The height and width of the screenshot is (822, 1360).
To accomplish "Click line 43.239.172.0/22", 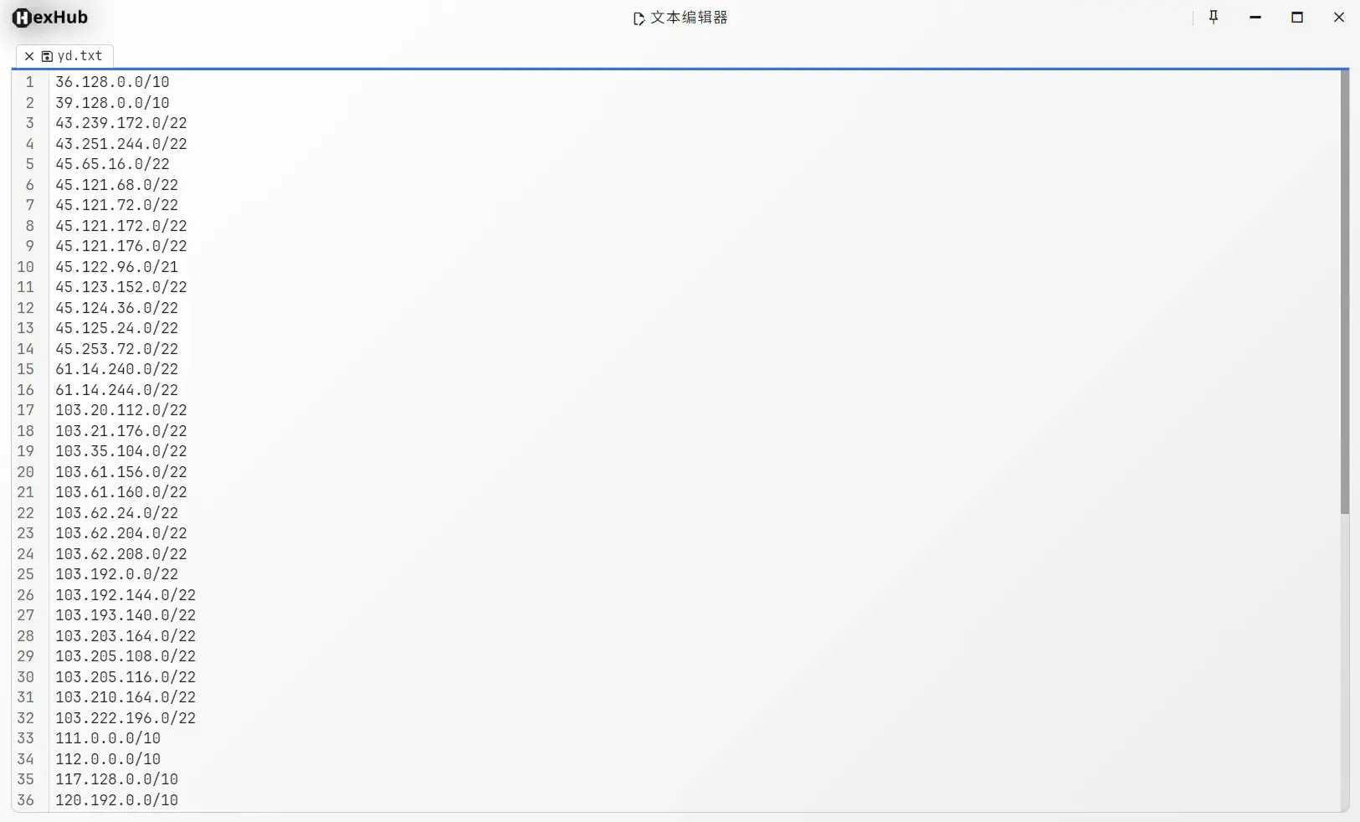I will pos(121,123).
